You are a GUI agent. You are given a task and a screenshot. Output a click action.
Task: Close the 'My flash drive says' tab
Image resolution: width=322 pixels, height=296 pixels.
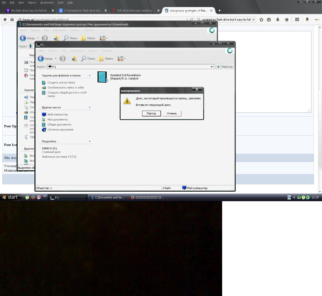coord(53,11)
